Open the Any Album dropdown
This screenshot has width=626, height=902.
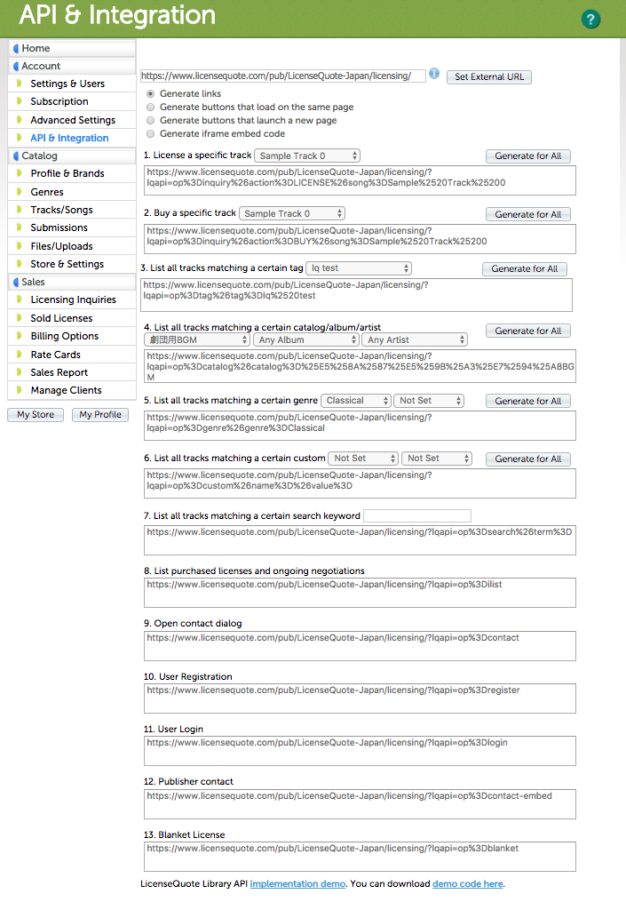click(305, 339)
